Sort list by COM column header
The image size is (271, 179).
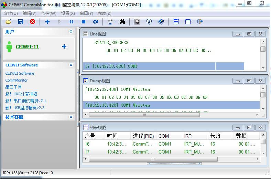pos(169,136)
